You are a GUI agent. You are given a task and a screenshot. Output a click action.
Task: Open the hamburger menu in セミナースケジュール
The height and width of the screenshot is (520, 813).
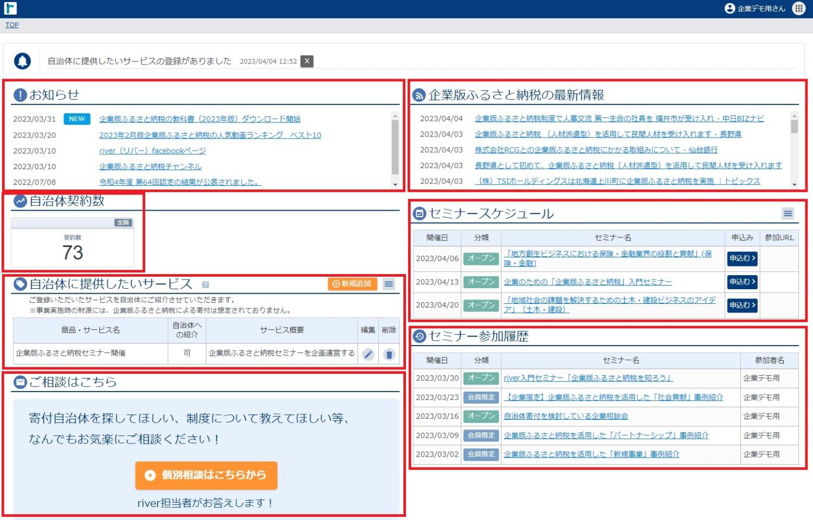788,213
